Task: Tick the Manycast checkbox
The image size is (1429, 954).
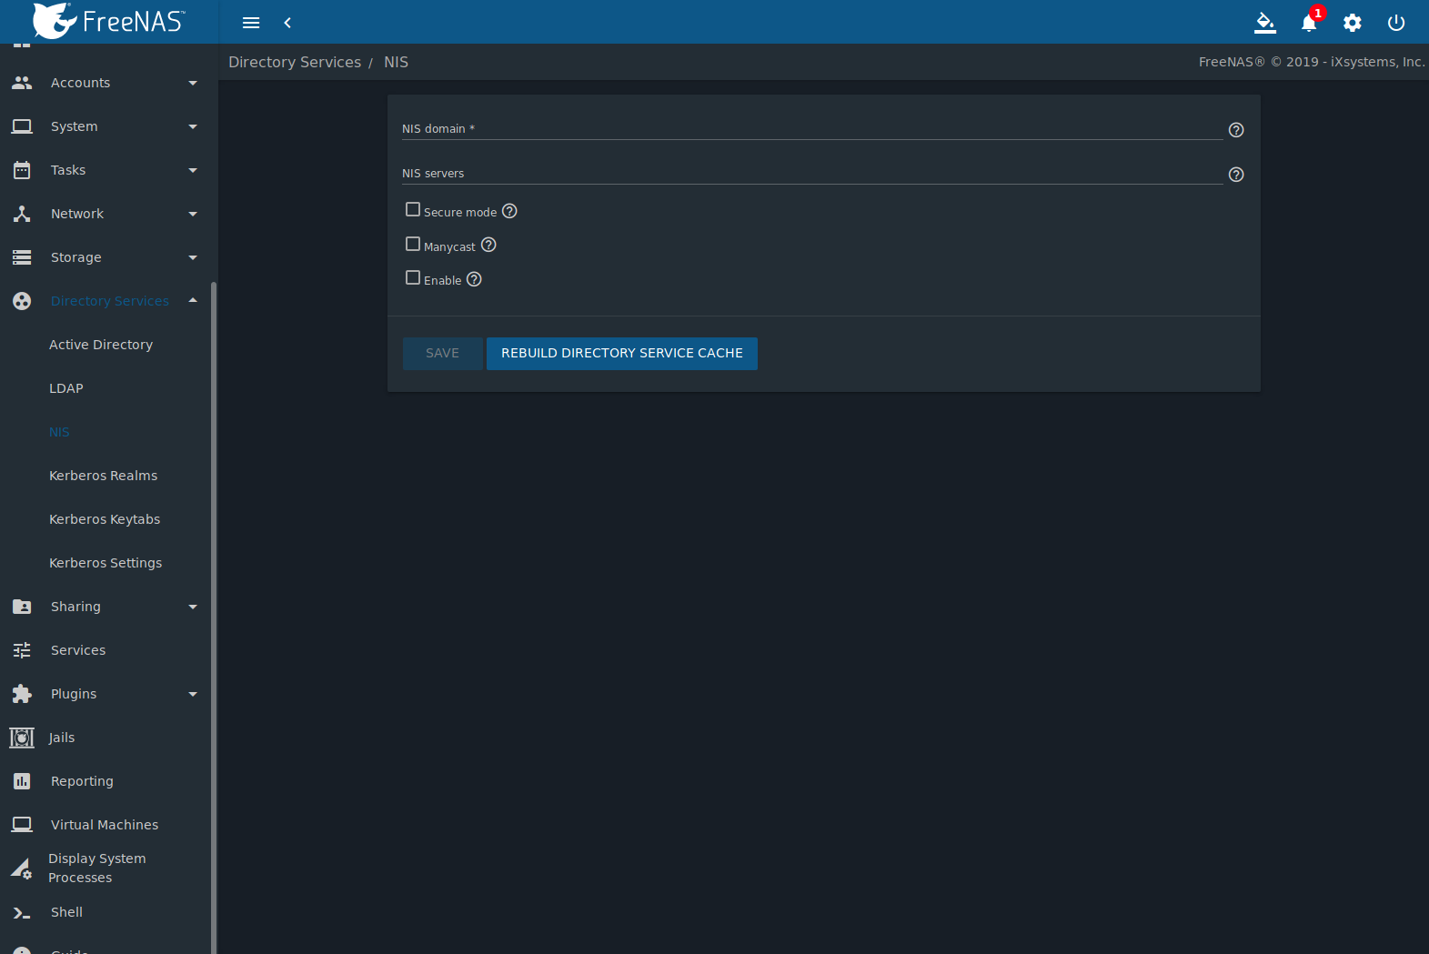Action: coord(413,244)
